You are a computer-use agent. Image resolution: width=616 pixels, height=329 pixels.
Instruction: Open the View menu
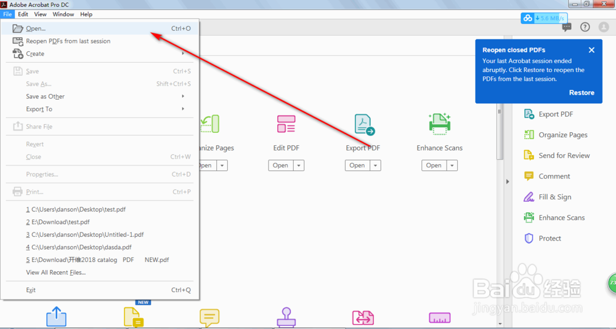click(40, 14)
